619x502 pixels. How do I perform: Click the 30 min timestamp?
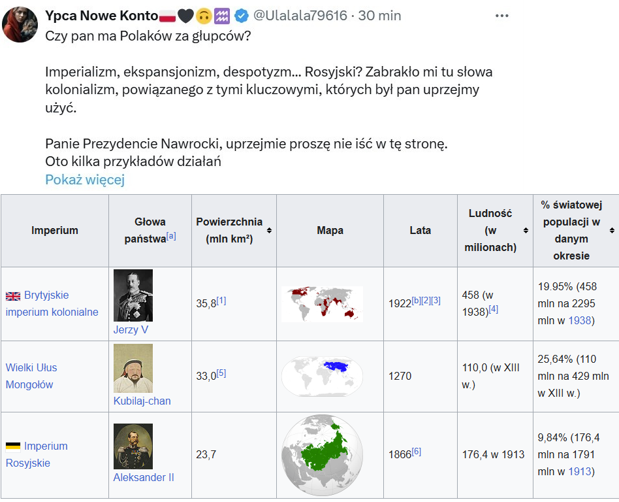379,16
